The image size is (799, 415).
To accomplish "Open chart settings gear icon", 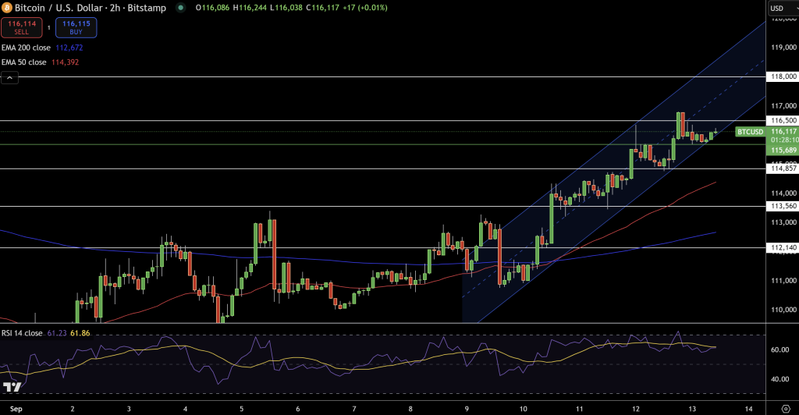I will [x=786, y=409].
